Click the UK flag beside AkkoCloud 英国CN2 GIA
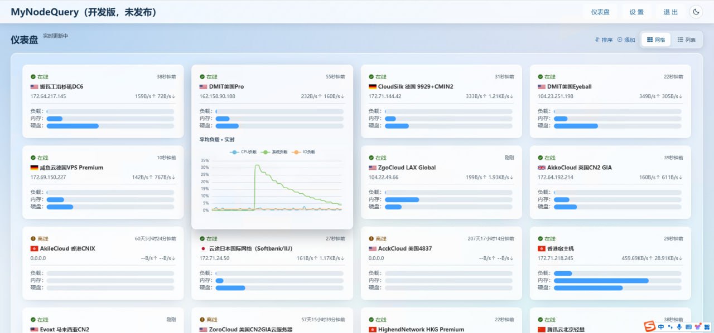Viewport: 714px width, 333px height. [542, 168]
